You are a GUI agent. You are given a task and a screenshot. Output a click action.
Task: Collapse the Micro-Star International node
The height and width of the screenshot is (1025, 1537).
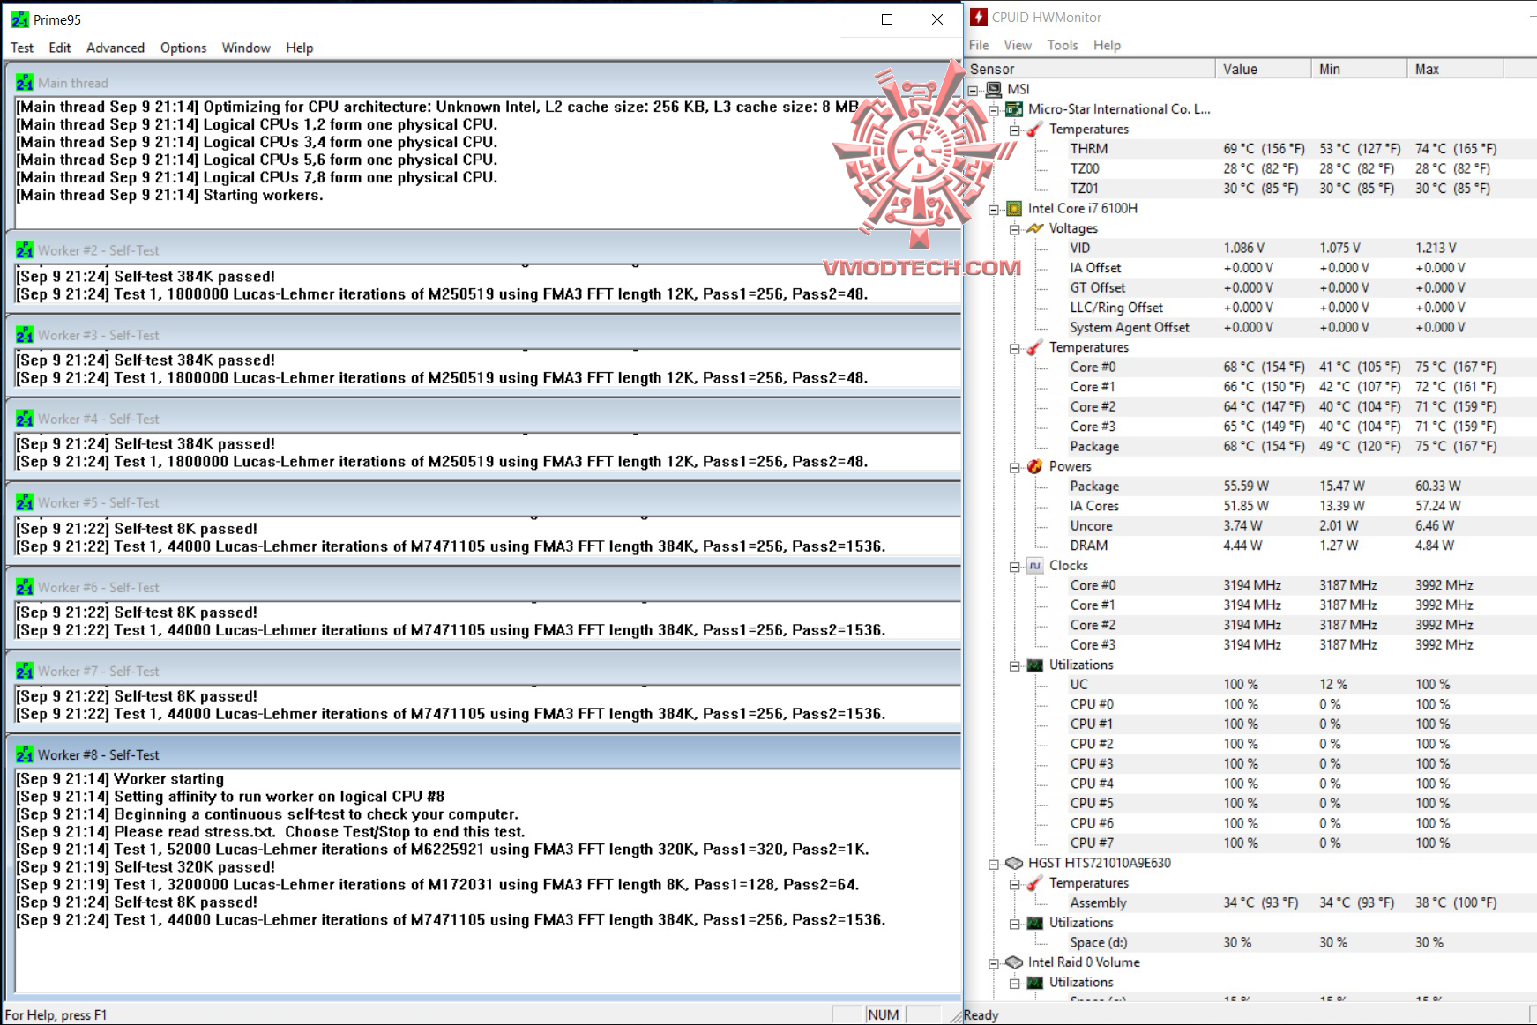tap(994, 109)
